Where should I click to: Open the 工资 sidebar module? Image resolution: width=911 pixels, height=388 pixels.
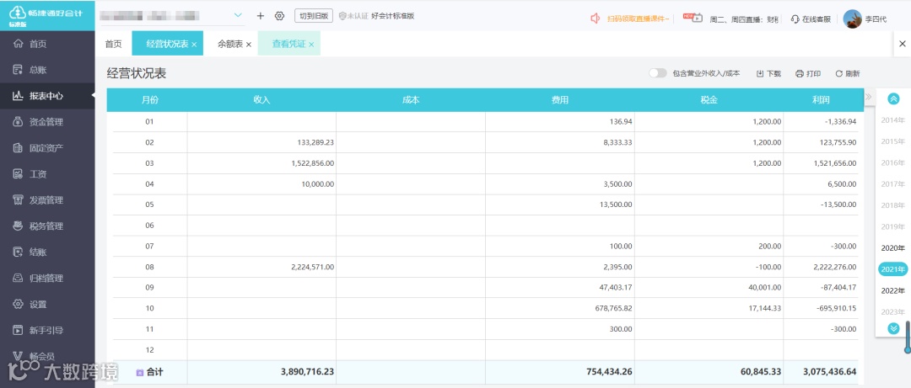pyautogui.click(x=47, y=174)
